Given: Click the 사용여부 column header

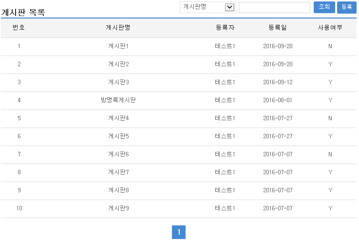Looking at the screenshot, I should 330,28.
